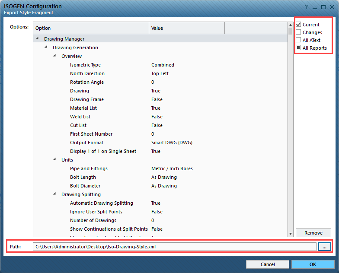The height and width of the screenshot is (273, 339).
Task: Toggle the All Reports checkbox
Action: click(298, 48)
